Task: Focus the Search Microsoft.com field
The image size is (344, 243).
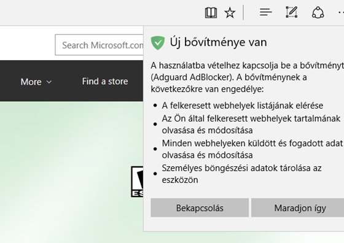Action: [x=99, y=45]
